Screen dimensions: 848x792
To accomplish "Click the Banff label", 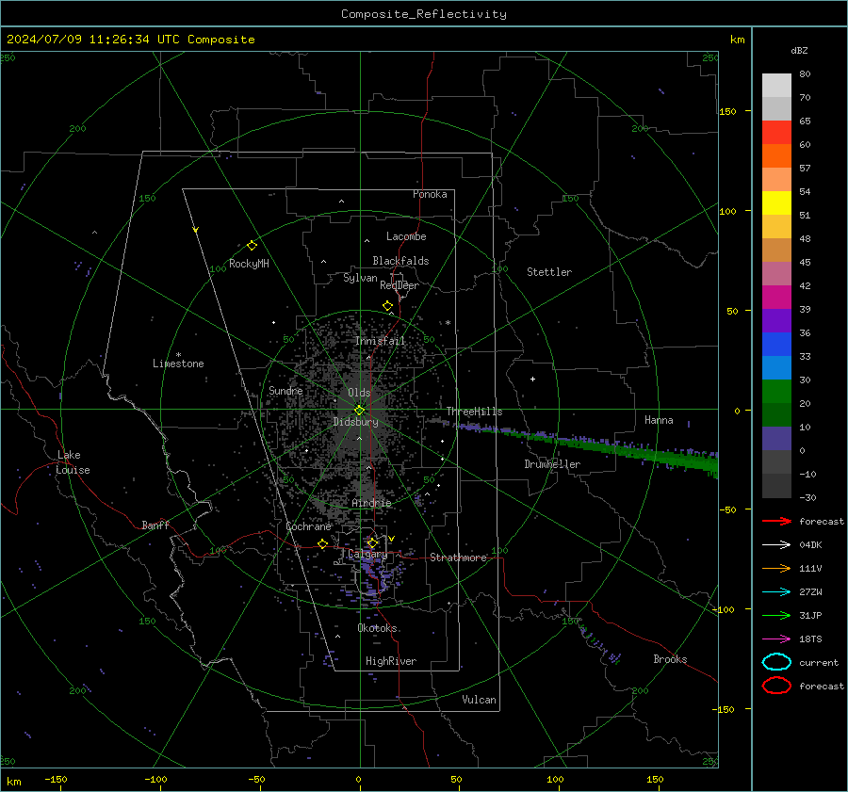I will [x=155, y=525].
